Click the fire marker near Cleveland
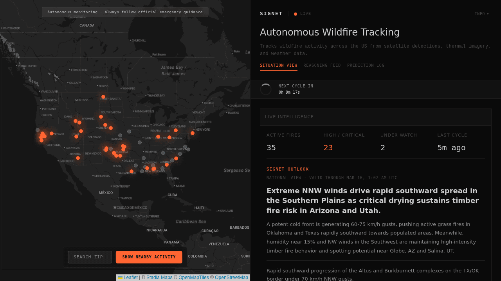501x281 pixels. [176, 130]
